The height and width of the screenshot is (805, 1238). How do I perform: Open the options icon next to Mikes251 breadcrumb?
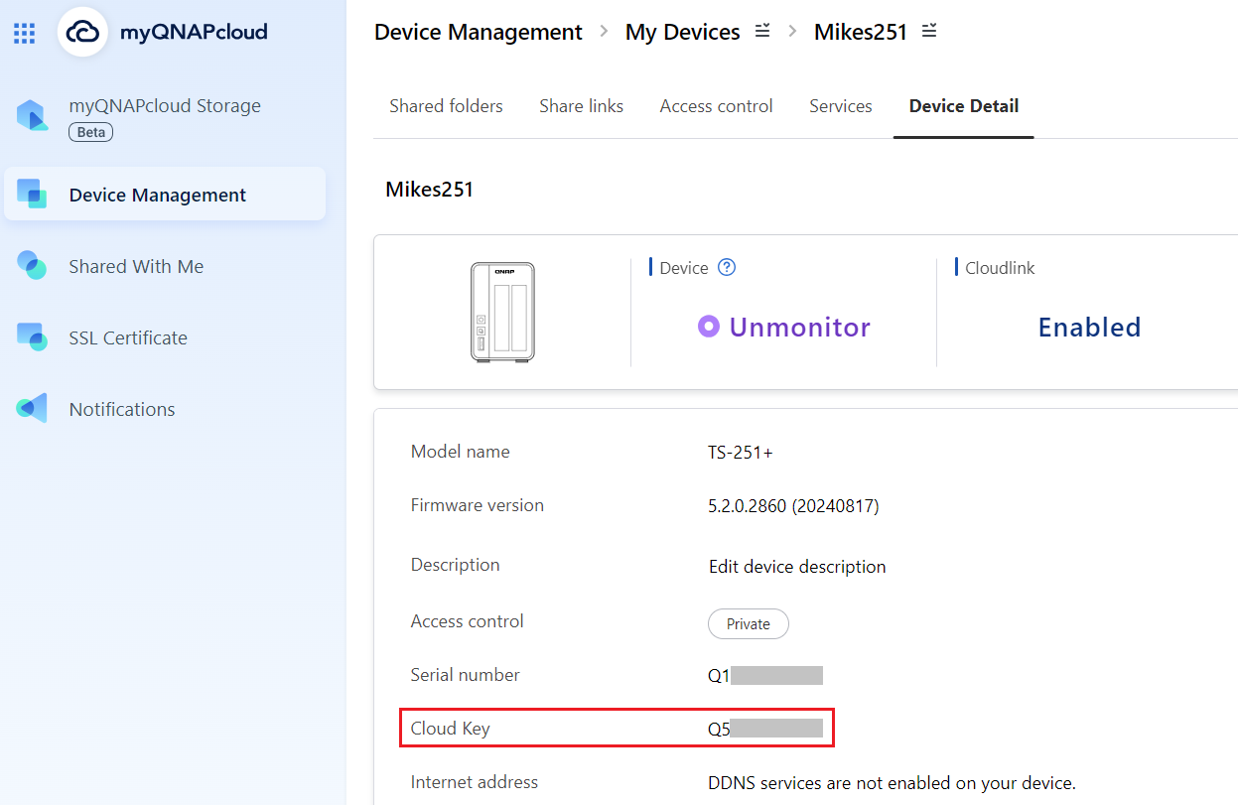(929, 31)
